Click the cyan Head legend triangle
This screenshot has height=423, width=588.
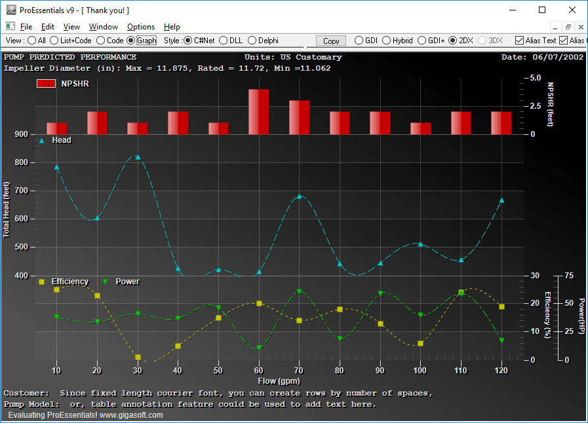(x=42, y=140)
